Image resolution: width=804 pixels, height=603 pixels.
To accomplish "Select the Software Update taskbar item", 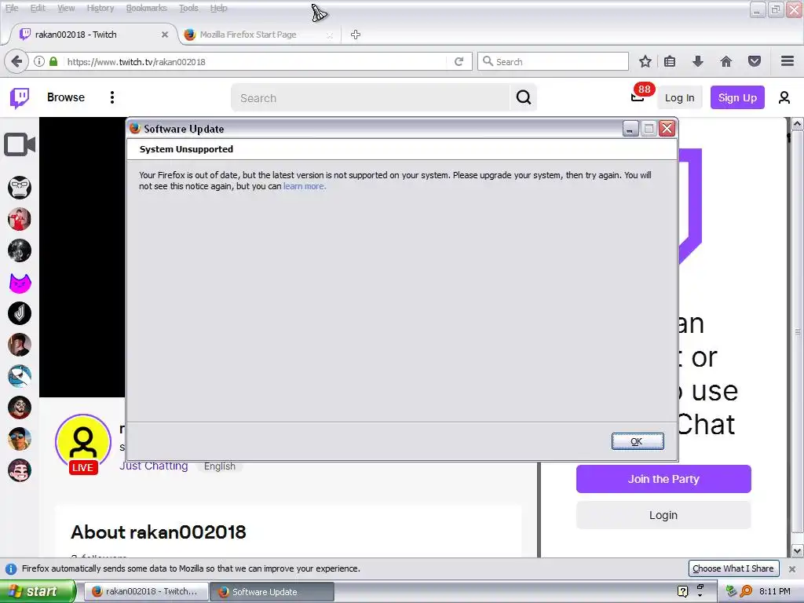I will click(272, 591).
